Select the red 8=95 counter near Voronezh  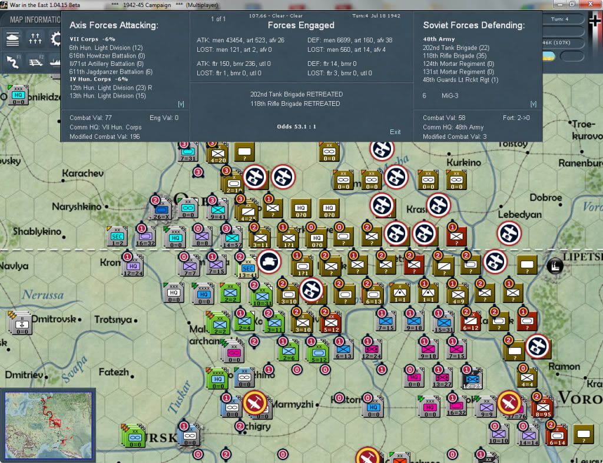click(x=542, y=407)
